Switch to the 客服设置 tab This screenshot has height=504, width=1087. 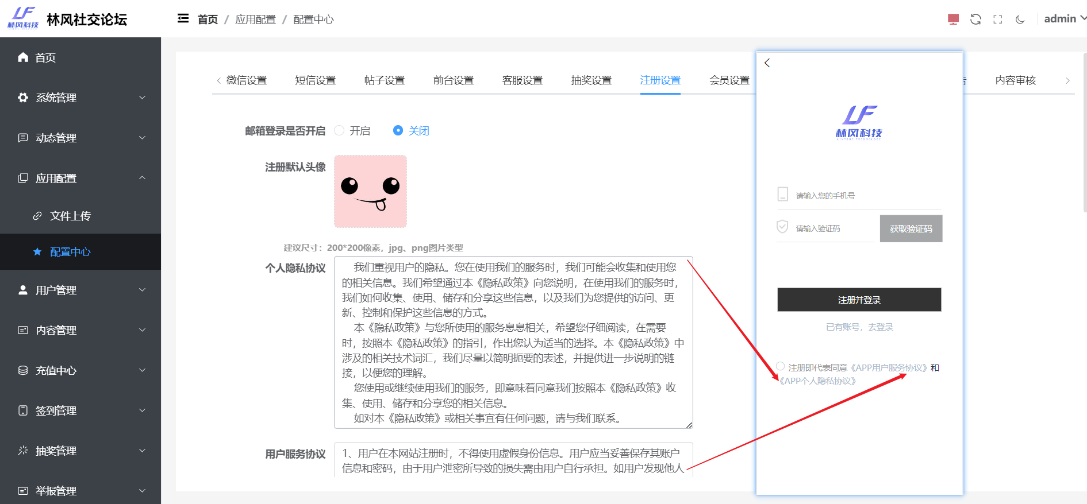[x=523, y=80]
